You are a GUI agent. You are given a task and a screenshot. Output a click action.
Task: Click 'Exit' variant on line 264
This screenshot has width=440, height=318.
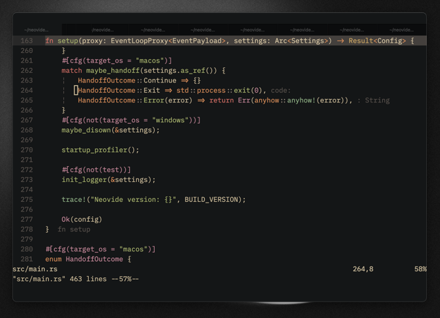tap(152, 90)
